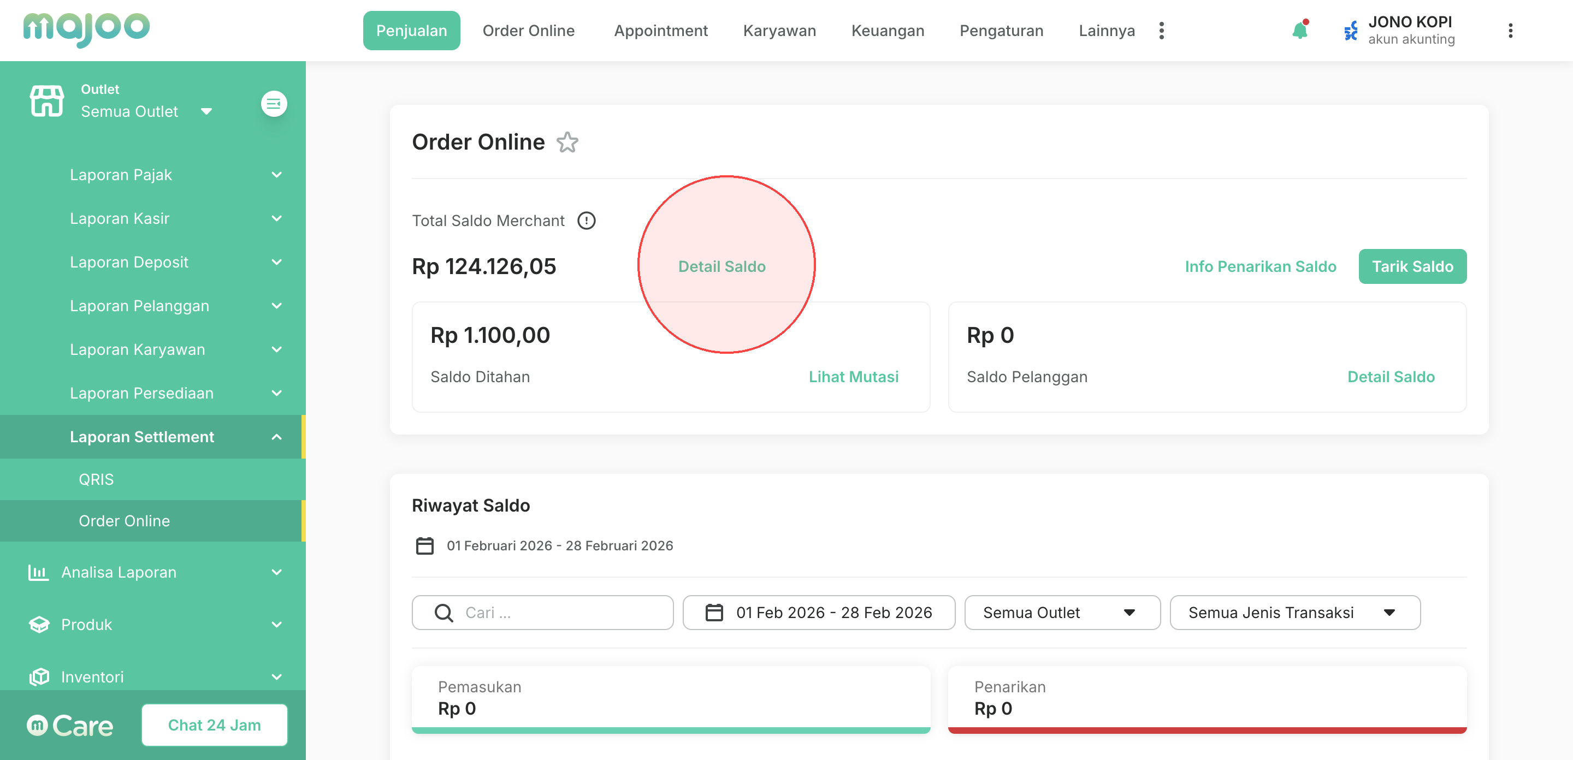The width and height of the screenshot is (1573, 760).
Task: Expand Laporan Pajak section
Action: tap(276, 175)
